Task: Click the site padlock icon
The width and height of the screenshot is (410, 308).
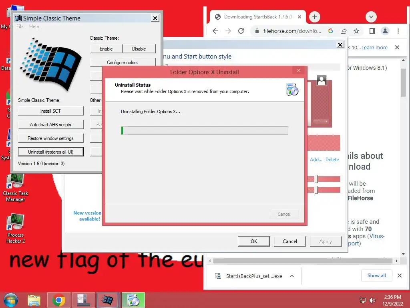Action: click(x=257, y=31)
